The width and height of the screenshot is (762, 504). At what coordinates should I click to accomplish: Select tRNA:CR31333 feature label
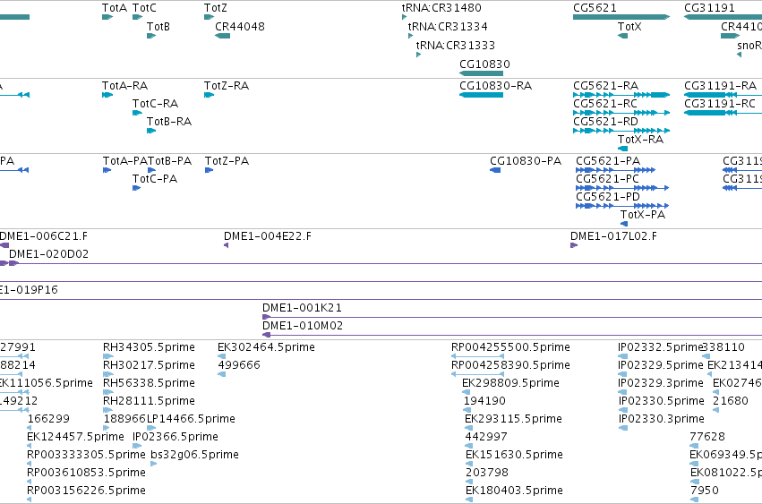point(456,45)
